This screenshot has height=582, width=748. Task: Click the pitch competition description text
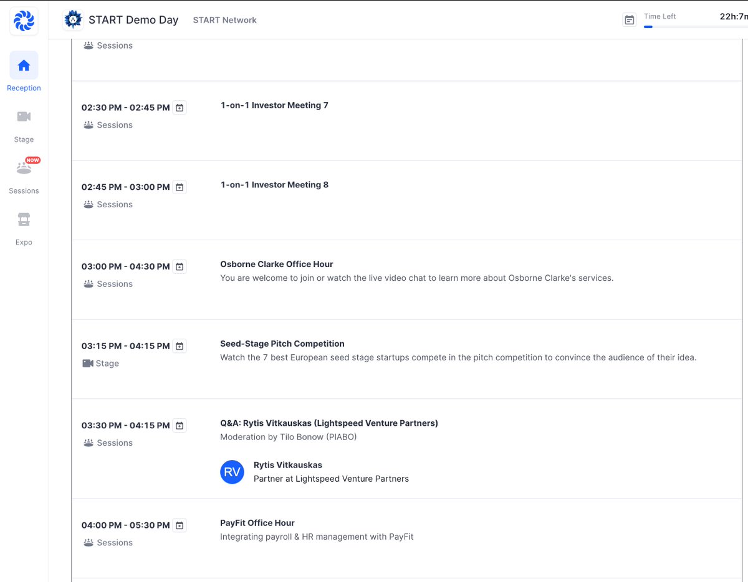[x=458, y=357]
